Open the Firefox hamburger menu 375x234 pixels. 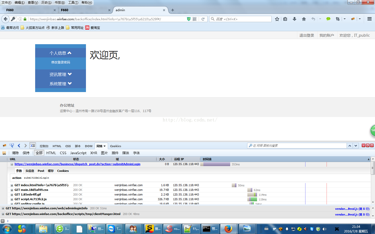pos(370,19)
